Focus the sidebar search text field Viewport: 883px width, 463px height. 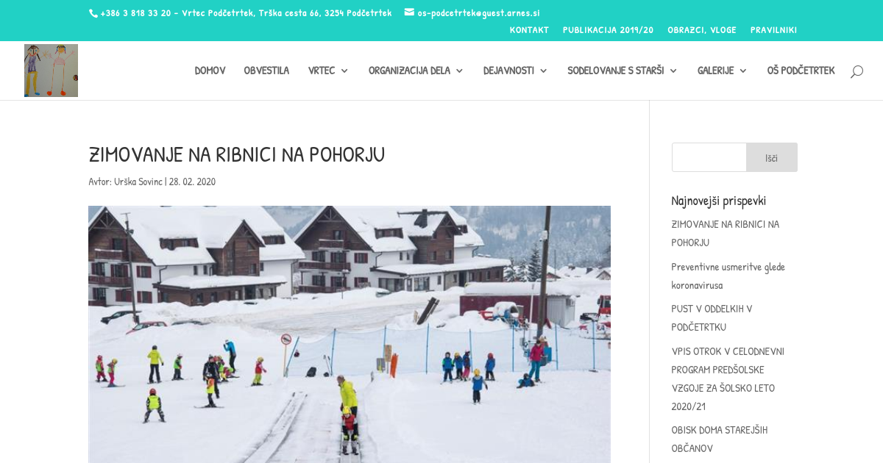click(709, 157)
